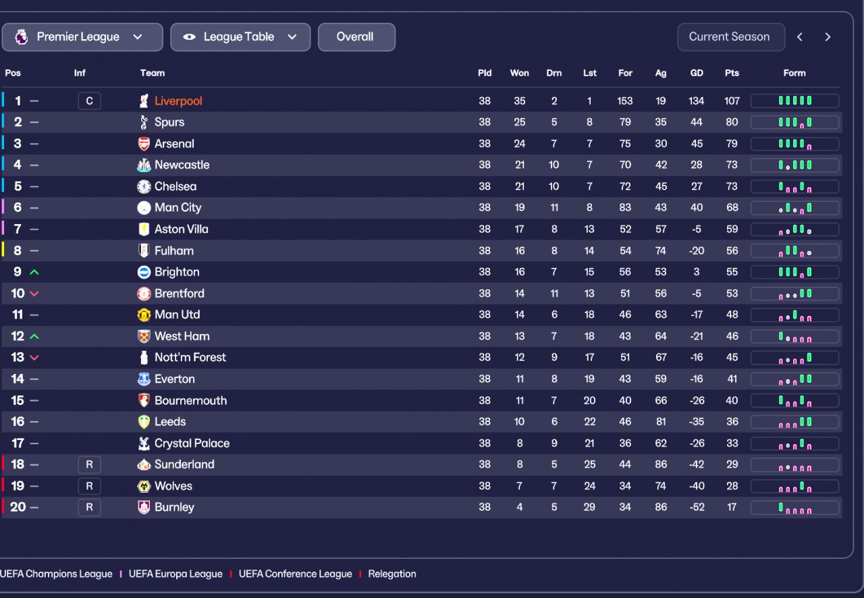Open the Liverpool team link
864x598 pixels.
pyautogui.click(x=178, y=101)
